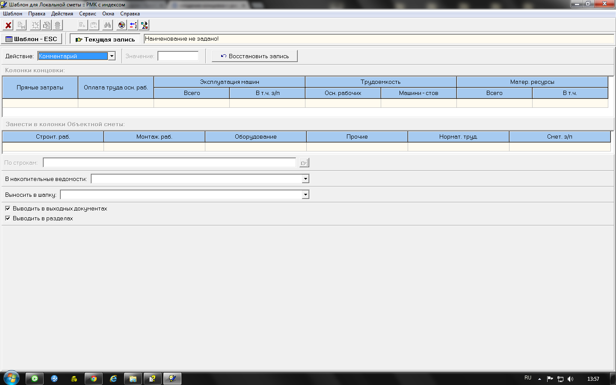The image size is (616, 385).
Task: Click the Монтаж. раб. column header
Action: pyautogui.click(x=154, y=137)
